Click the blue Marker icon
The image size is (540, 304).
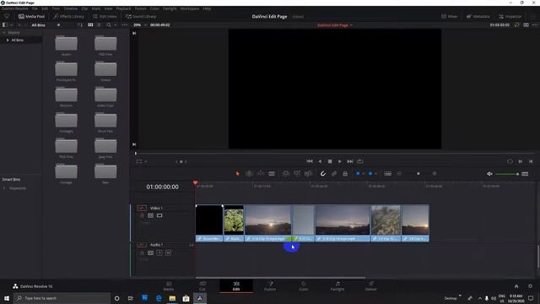tap(370, 173)
